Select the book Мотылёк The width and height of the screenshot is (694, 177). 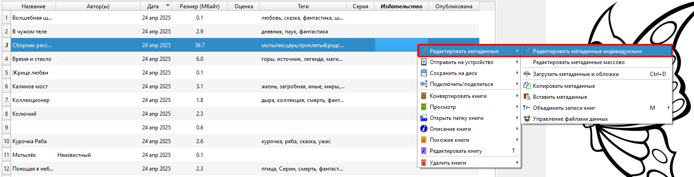(x=24, y=155)
